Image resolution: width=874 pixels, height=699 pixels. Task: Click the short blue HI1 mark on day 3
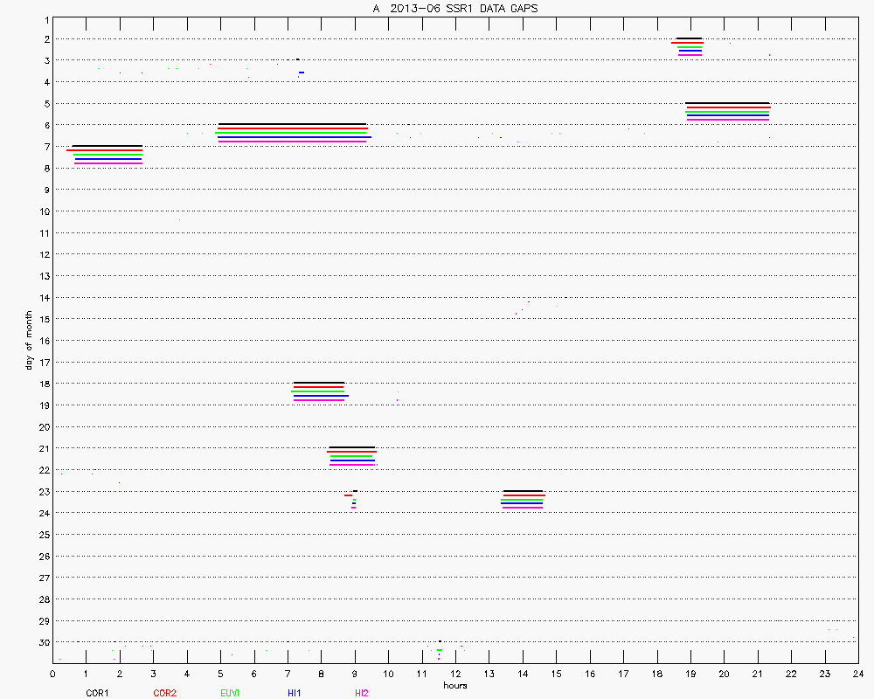tap(302, 73)
